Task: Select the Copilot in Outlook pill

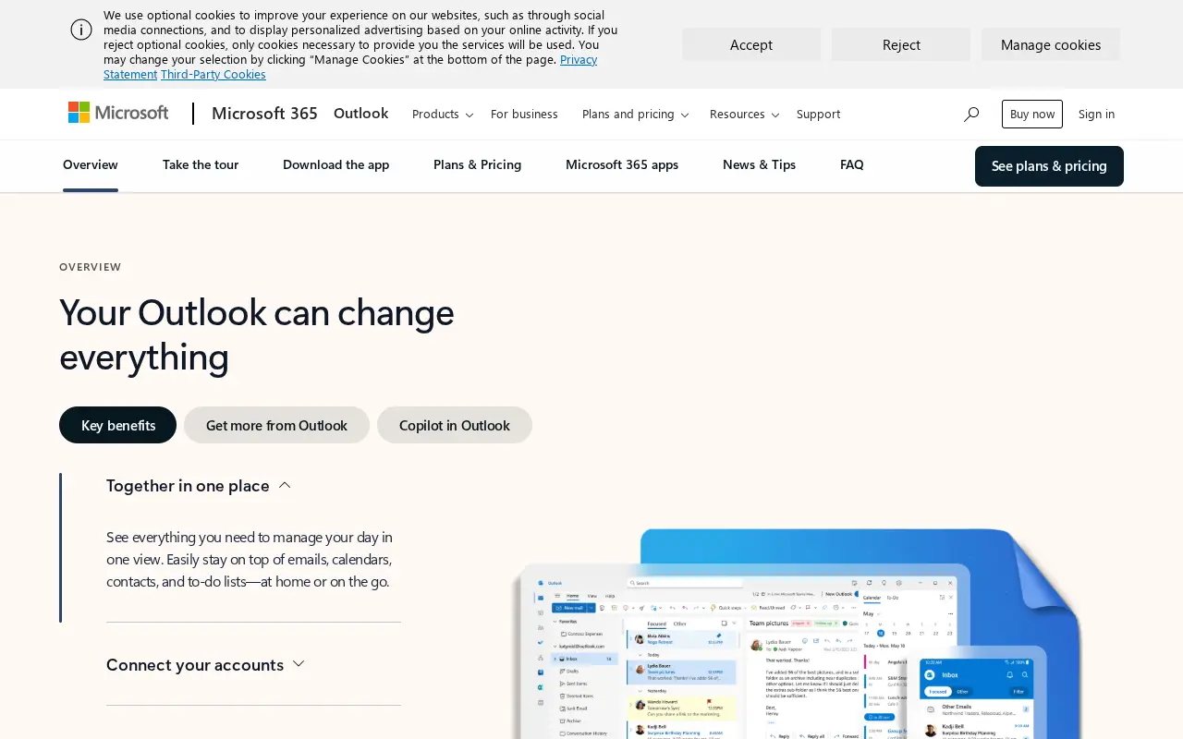Action: click(455, 425)
